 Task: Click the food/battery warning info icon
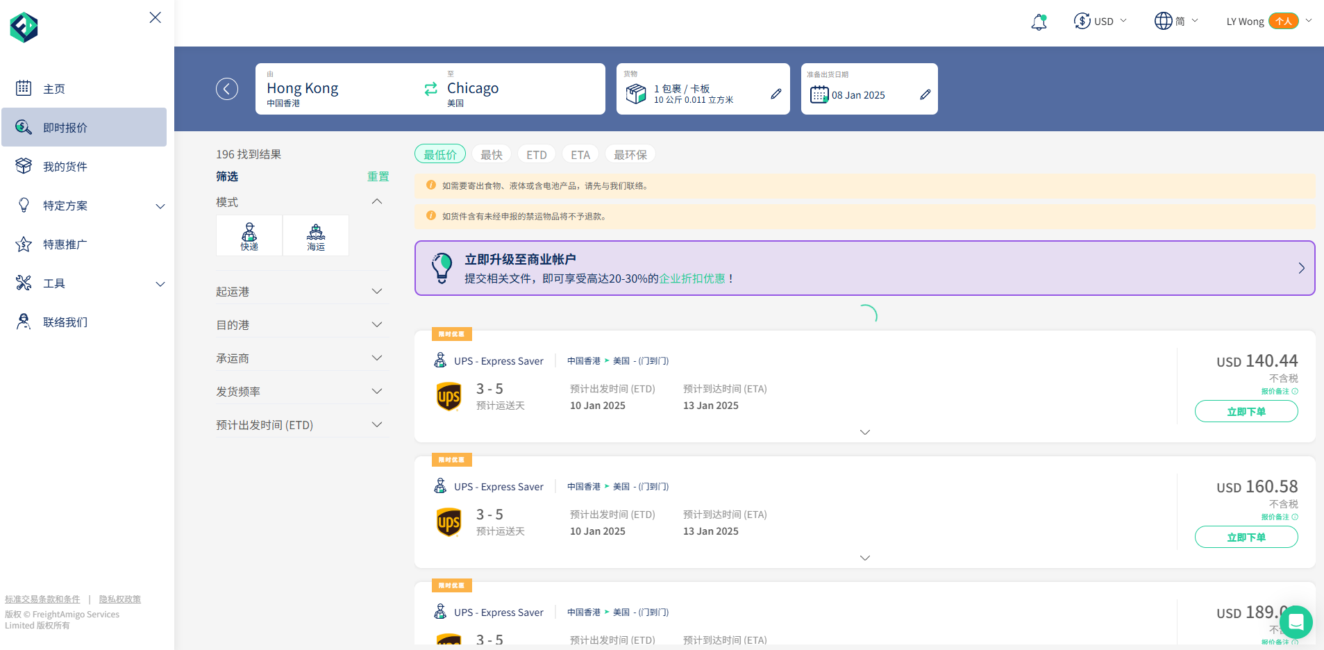pyautogui.click(x=430, y=185)
